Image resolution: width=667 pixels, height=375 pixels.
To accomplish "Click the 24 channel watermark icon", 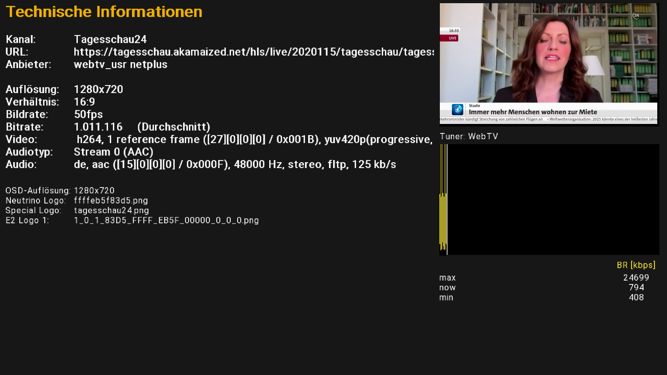I will [x=636, y=16].
